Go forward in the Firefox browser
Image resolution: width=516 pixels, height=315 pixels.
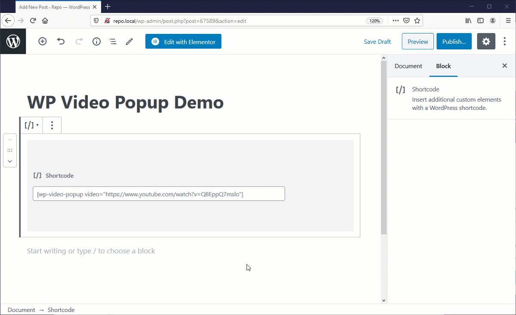tap(20, 21)
